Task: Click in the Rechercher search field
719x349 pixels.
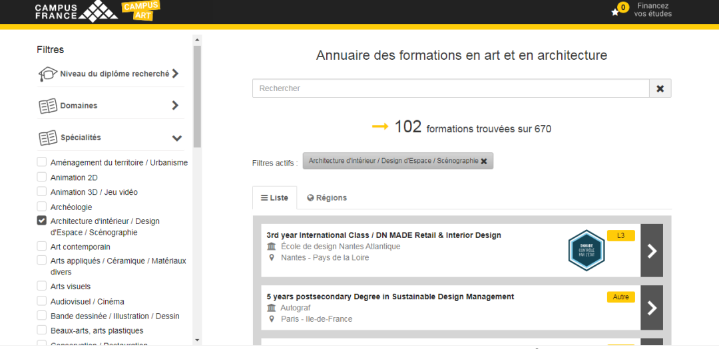Action: [451, 88]
